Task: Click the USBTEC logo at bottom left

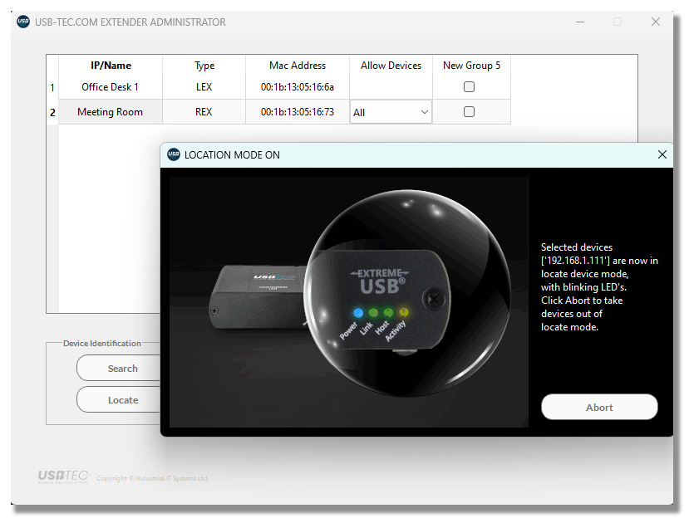Action: (x=64, y=477)
